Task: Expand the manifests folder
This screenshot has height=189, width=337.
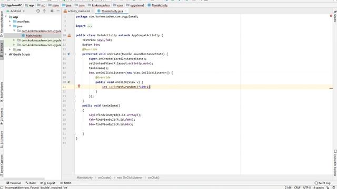Action: [10, 22]
